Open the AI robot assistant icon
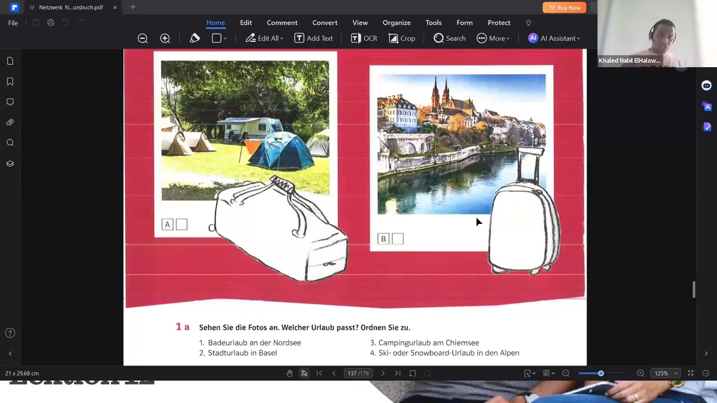The width and height of the screenshot is (717, 403). (x=706, y=86)
